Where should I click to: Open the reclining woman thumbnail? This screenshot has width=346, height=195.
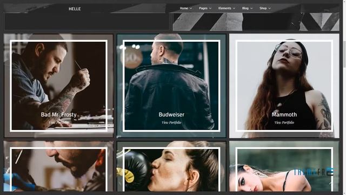284,166
